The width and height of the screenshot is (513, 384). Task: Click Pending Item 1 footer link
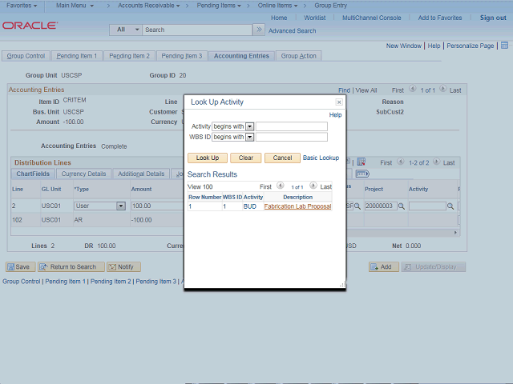click(65, 281)
